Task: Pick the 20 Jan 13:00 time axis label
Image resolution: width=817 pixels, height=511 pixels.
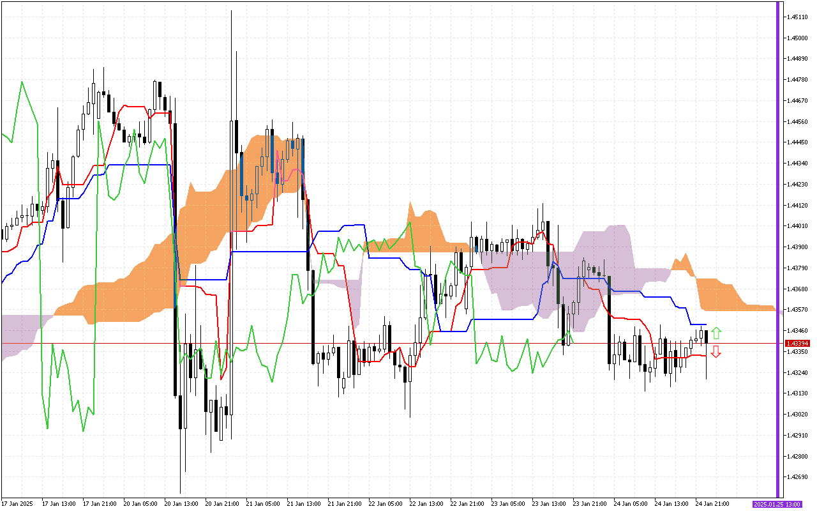Action: [181, 504]
